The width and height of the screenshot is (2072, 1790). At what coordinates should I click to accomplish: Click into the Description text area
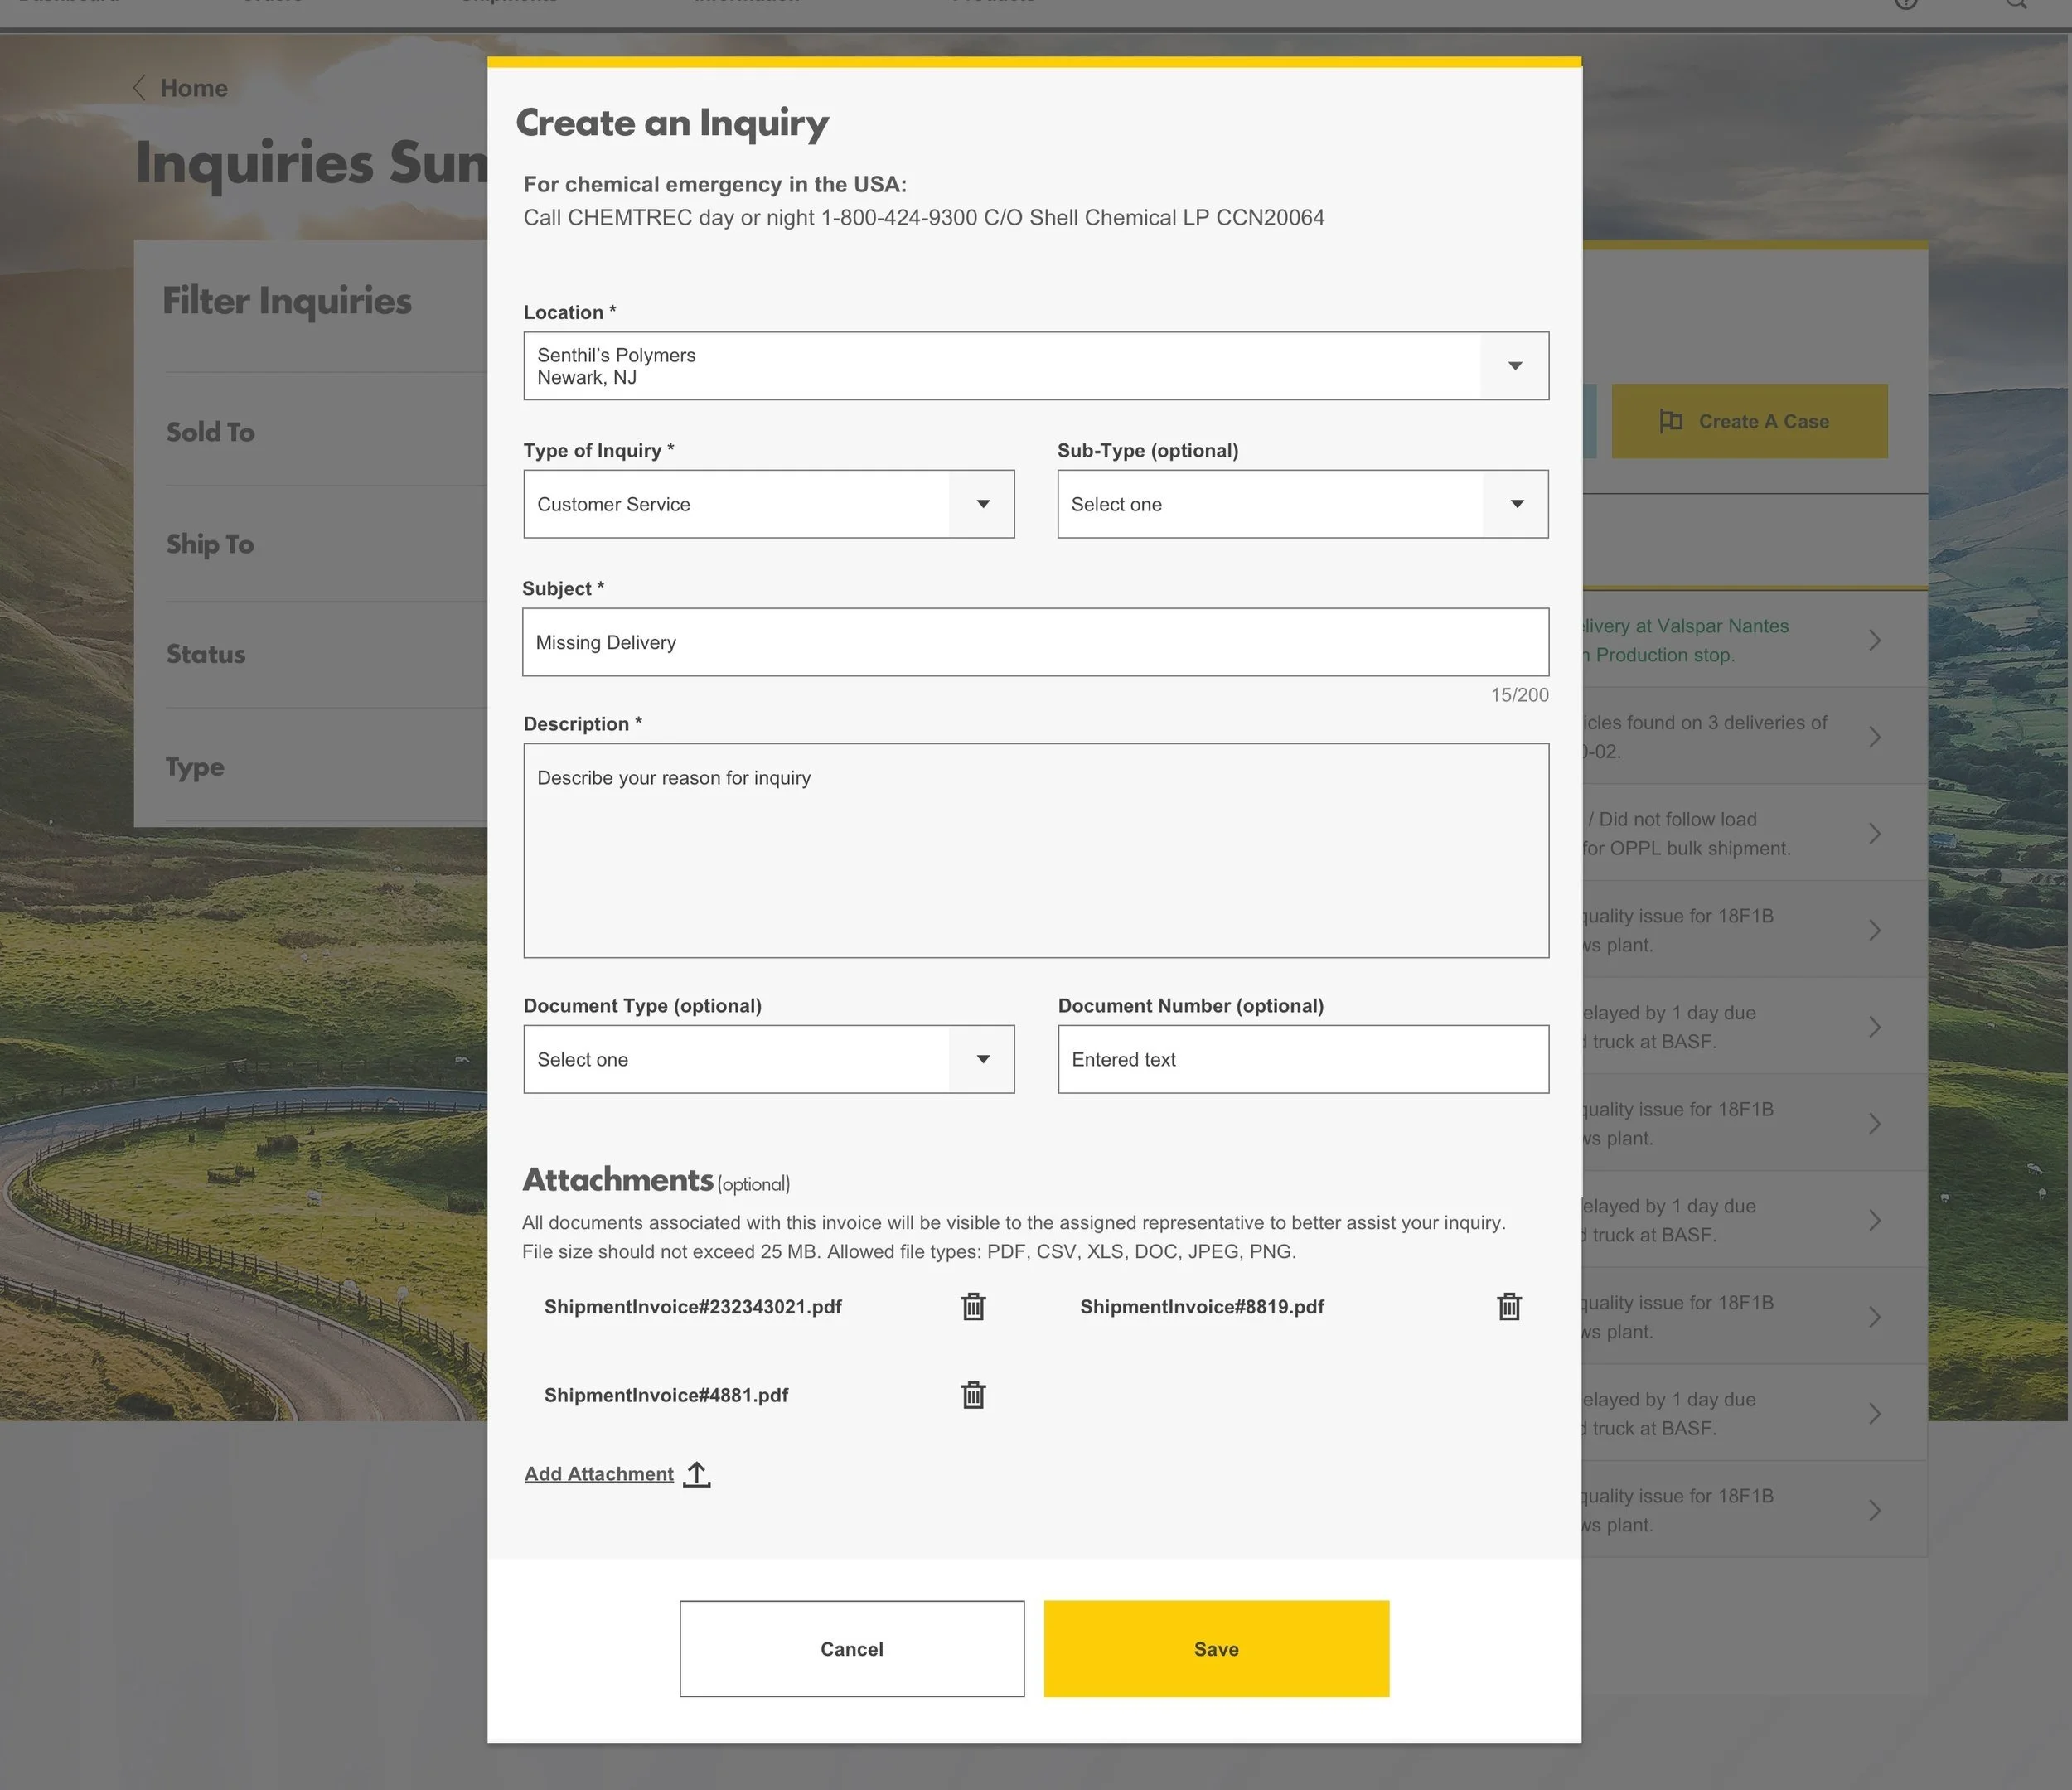[1036, 851]
